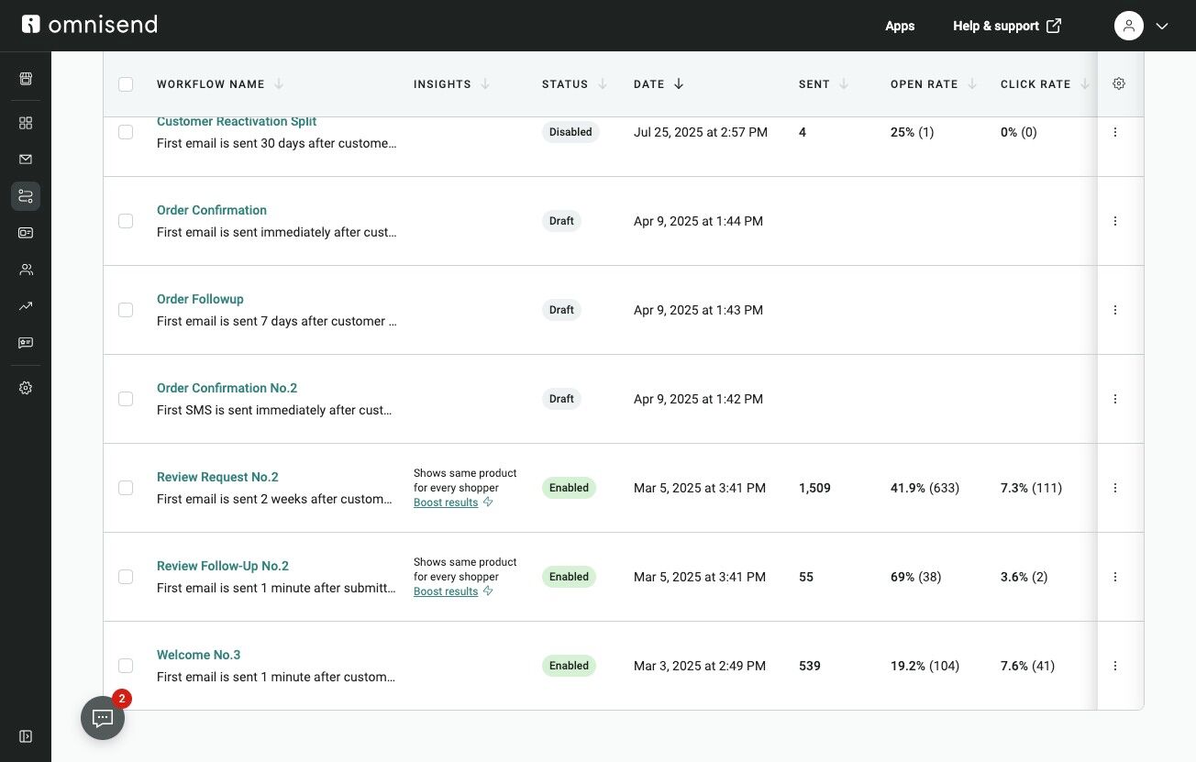
Task: Open the chat support bubble
Action: (103, 718)
